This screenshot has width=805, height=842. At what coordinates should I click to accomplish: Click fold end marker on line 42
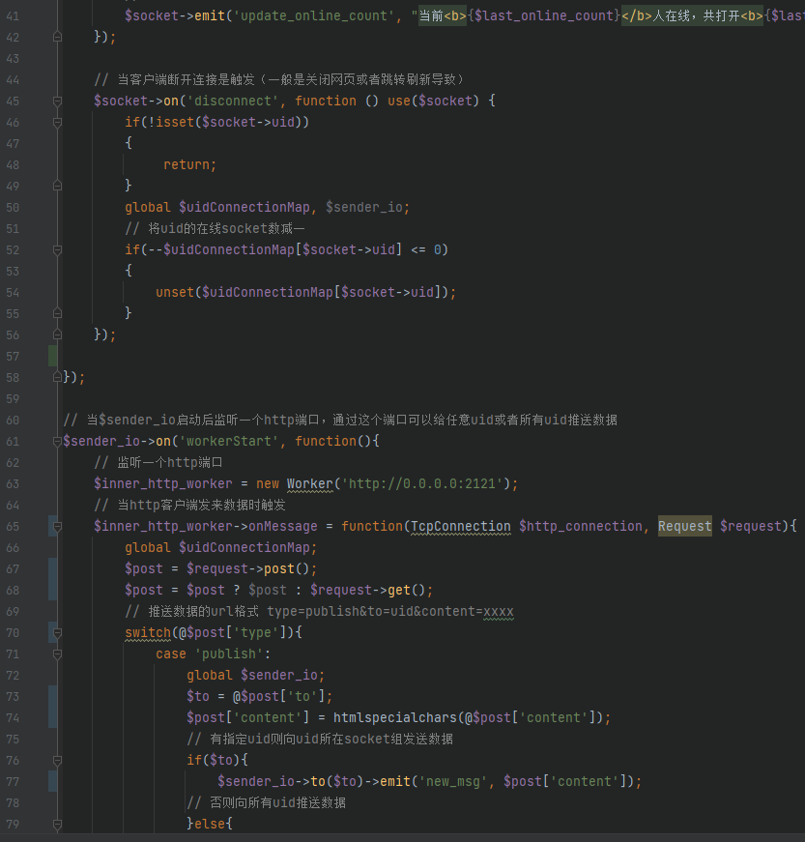coord(57,37)
